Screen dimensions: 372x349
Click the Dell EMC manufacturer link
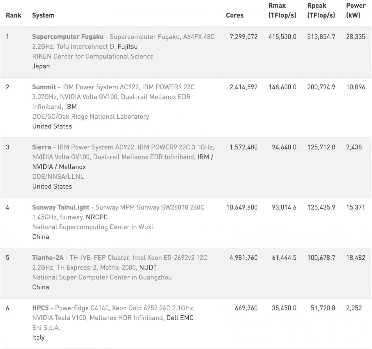[x=180, y=318]
